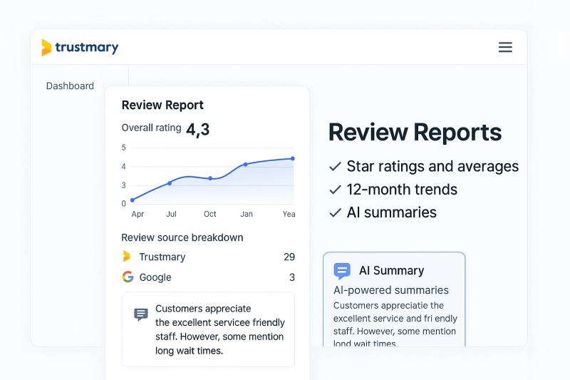Open the Dashboard sidebar item
Image resolution: width=570 pixels, height=380 pixels.
[x=70, y=86]
